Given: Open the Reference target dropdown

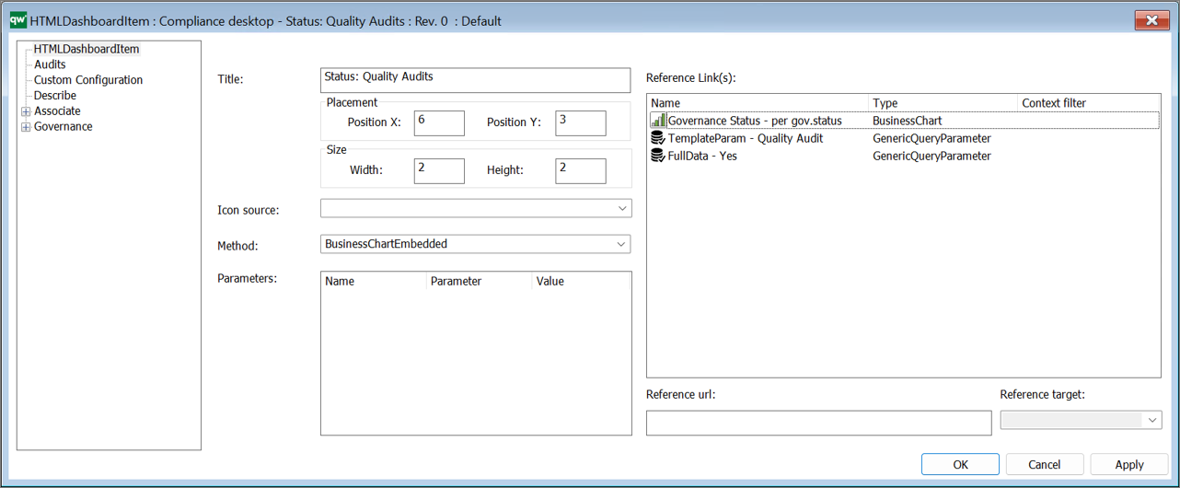Looking at the screenshot, I should (1082, 420).
